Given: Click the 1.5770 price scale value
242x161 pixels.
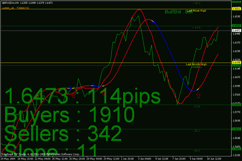Looking at the screenshot, I should coord(237,112).
